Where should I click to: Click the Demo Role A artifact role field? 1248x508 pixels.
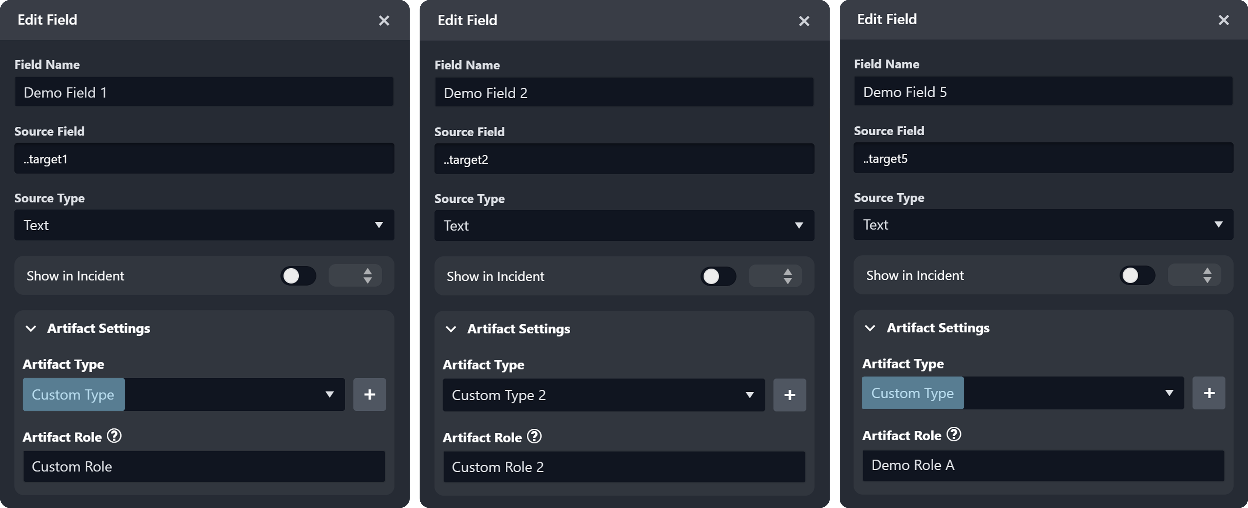click(1043, 465)
